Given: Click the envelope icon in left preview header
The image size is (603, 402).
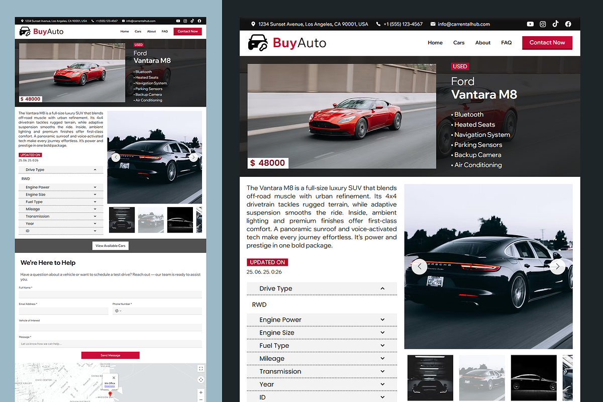Looking at the screenshot, I should [x=124, y=21].
